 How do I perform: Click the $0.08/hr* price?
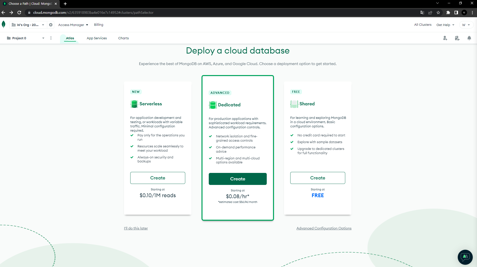click(238, 196)
